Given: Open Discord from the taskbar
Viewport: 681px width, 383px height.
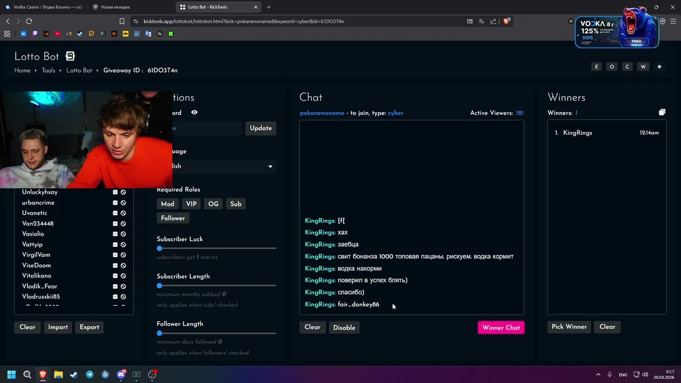Looking at the screenshot, I should (121, 374).
